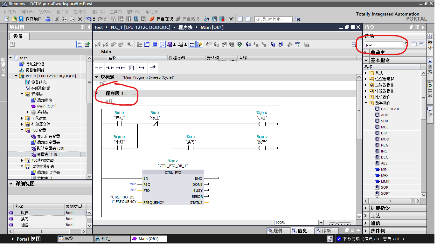The image size is (437, 246).
Task: Open the zoom level 100% dropdown
Action: point(321,223)
